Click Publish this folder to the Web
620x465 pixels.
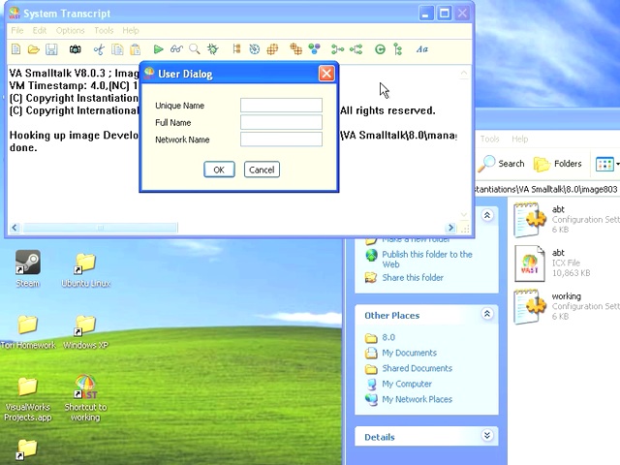pyautogui.click(x=427, y=260)
